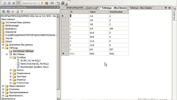Expand the Безопасность folder node
The image size is (177, 100).
pyautogui.click(x=3, y=96)
